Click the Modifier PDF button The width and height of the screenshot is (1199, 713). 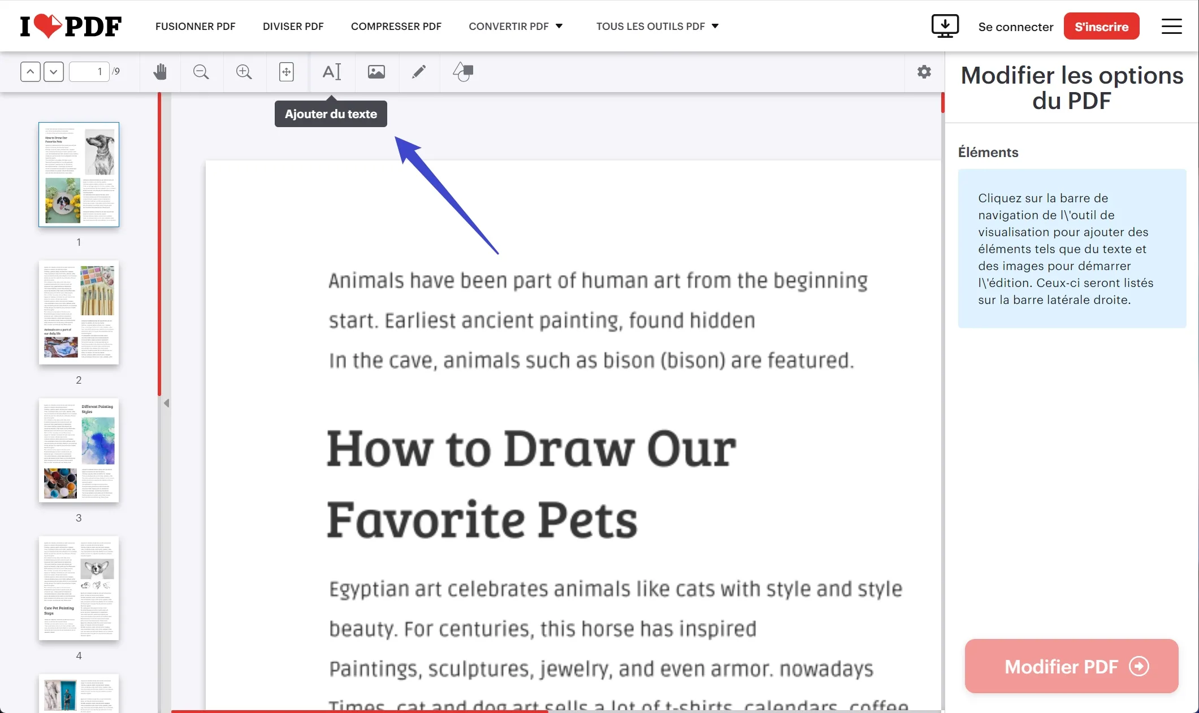click(1072, 666)
